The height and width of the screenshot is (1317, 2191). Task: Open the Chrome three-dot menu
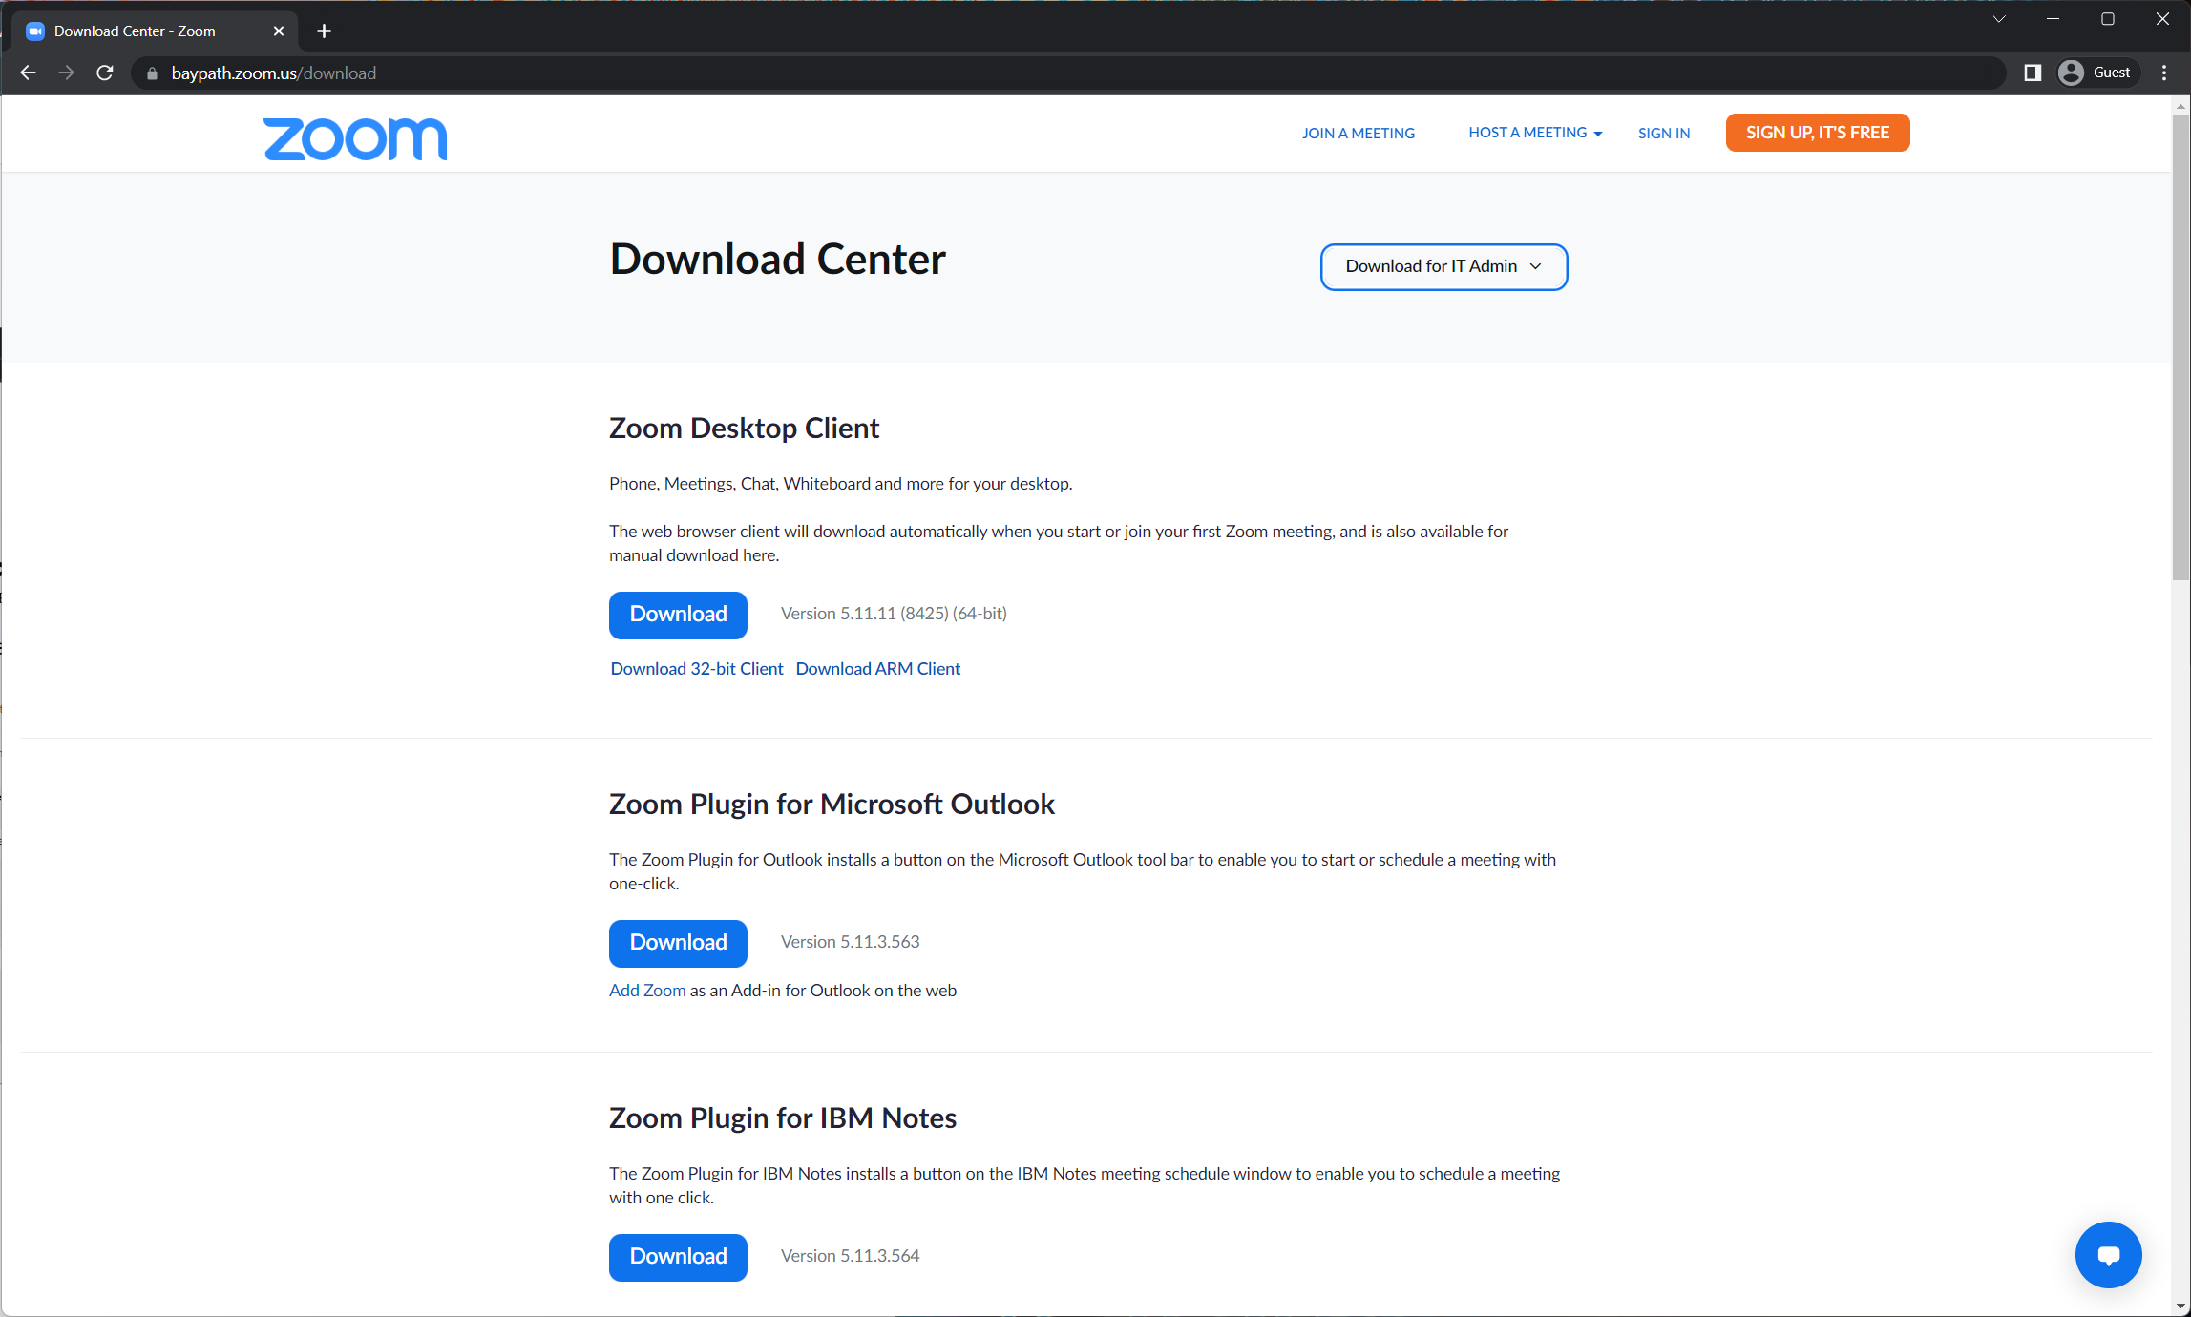pos(2164,73)
